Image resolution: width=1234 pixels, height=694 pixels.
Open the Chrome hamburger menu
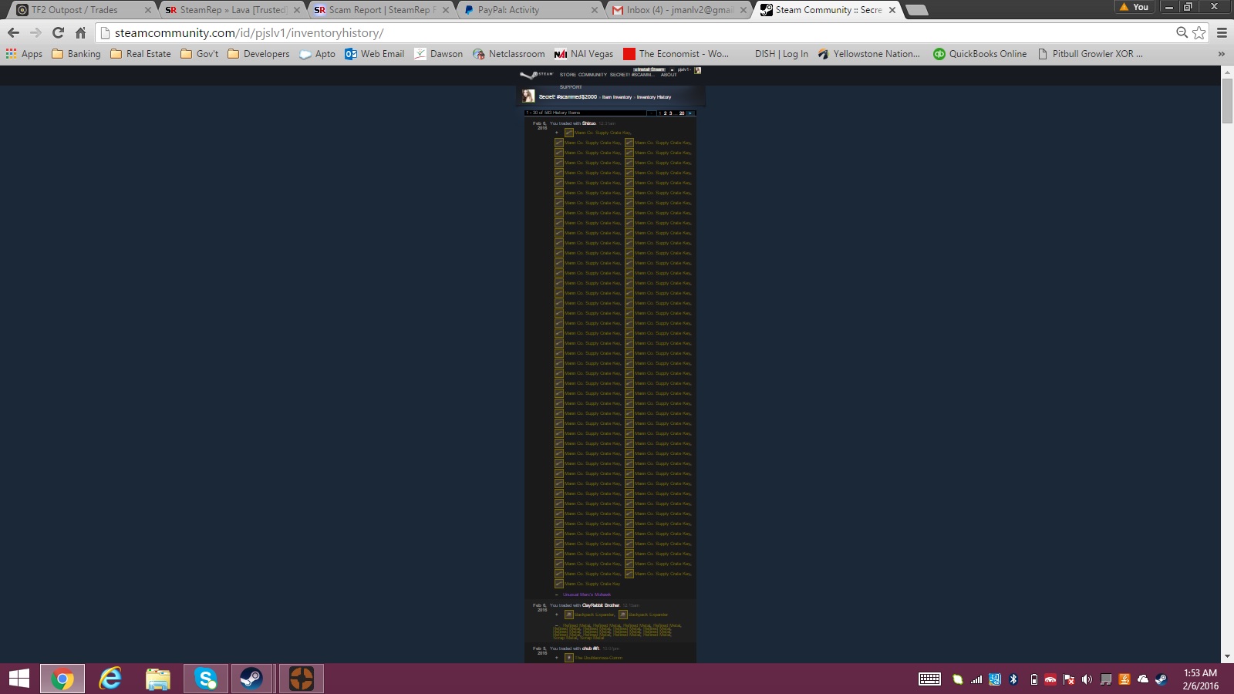point(1222,32)
